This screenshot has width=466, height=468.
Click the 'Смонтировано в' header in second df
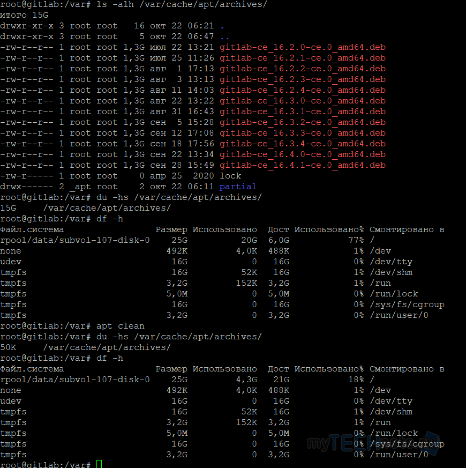pyautogui.click(x=407, y=369)
